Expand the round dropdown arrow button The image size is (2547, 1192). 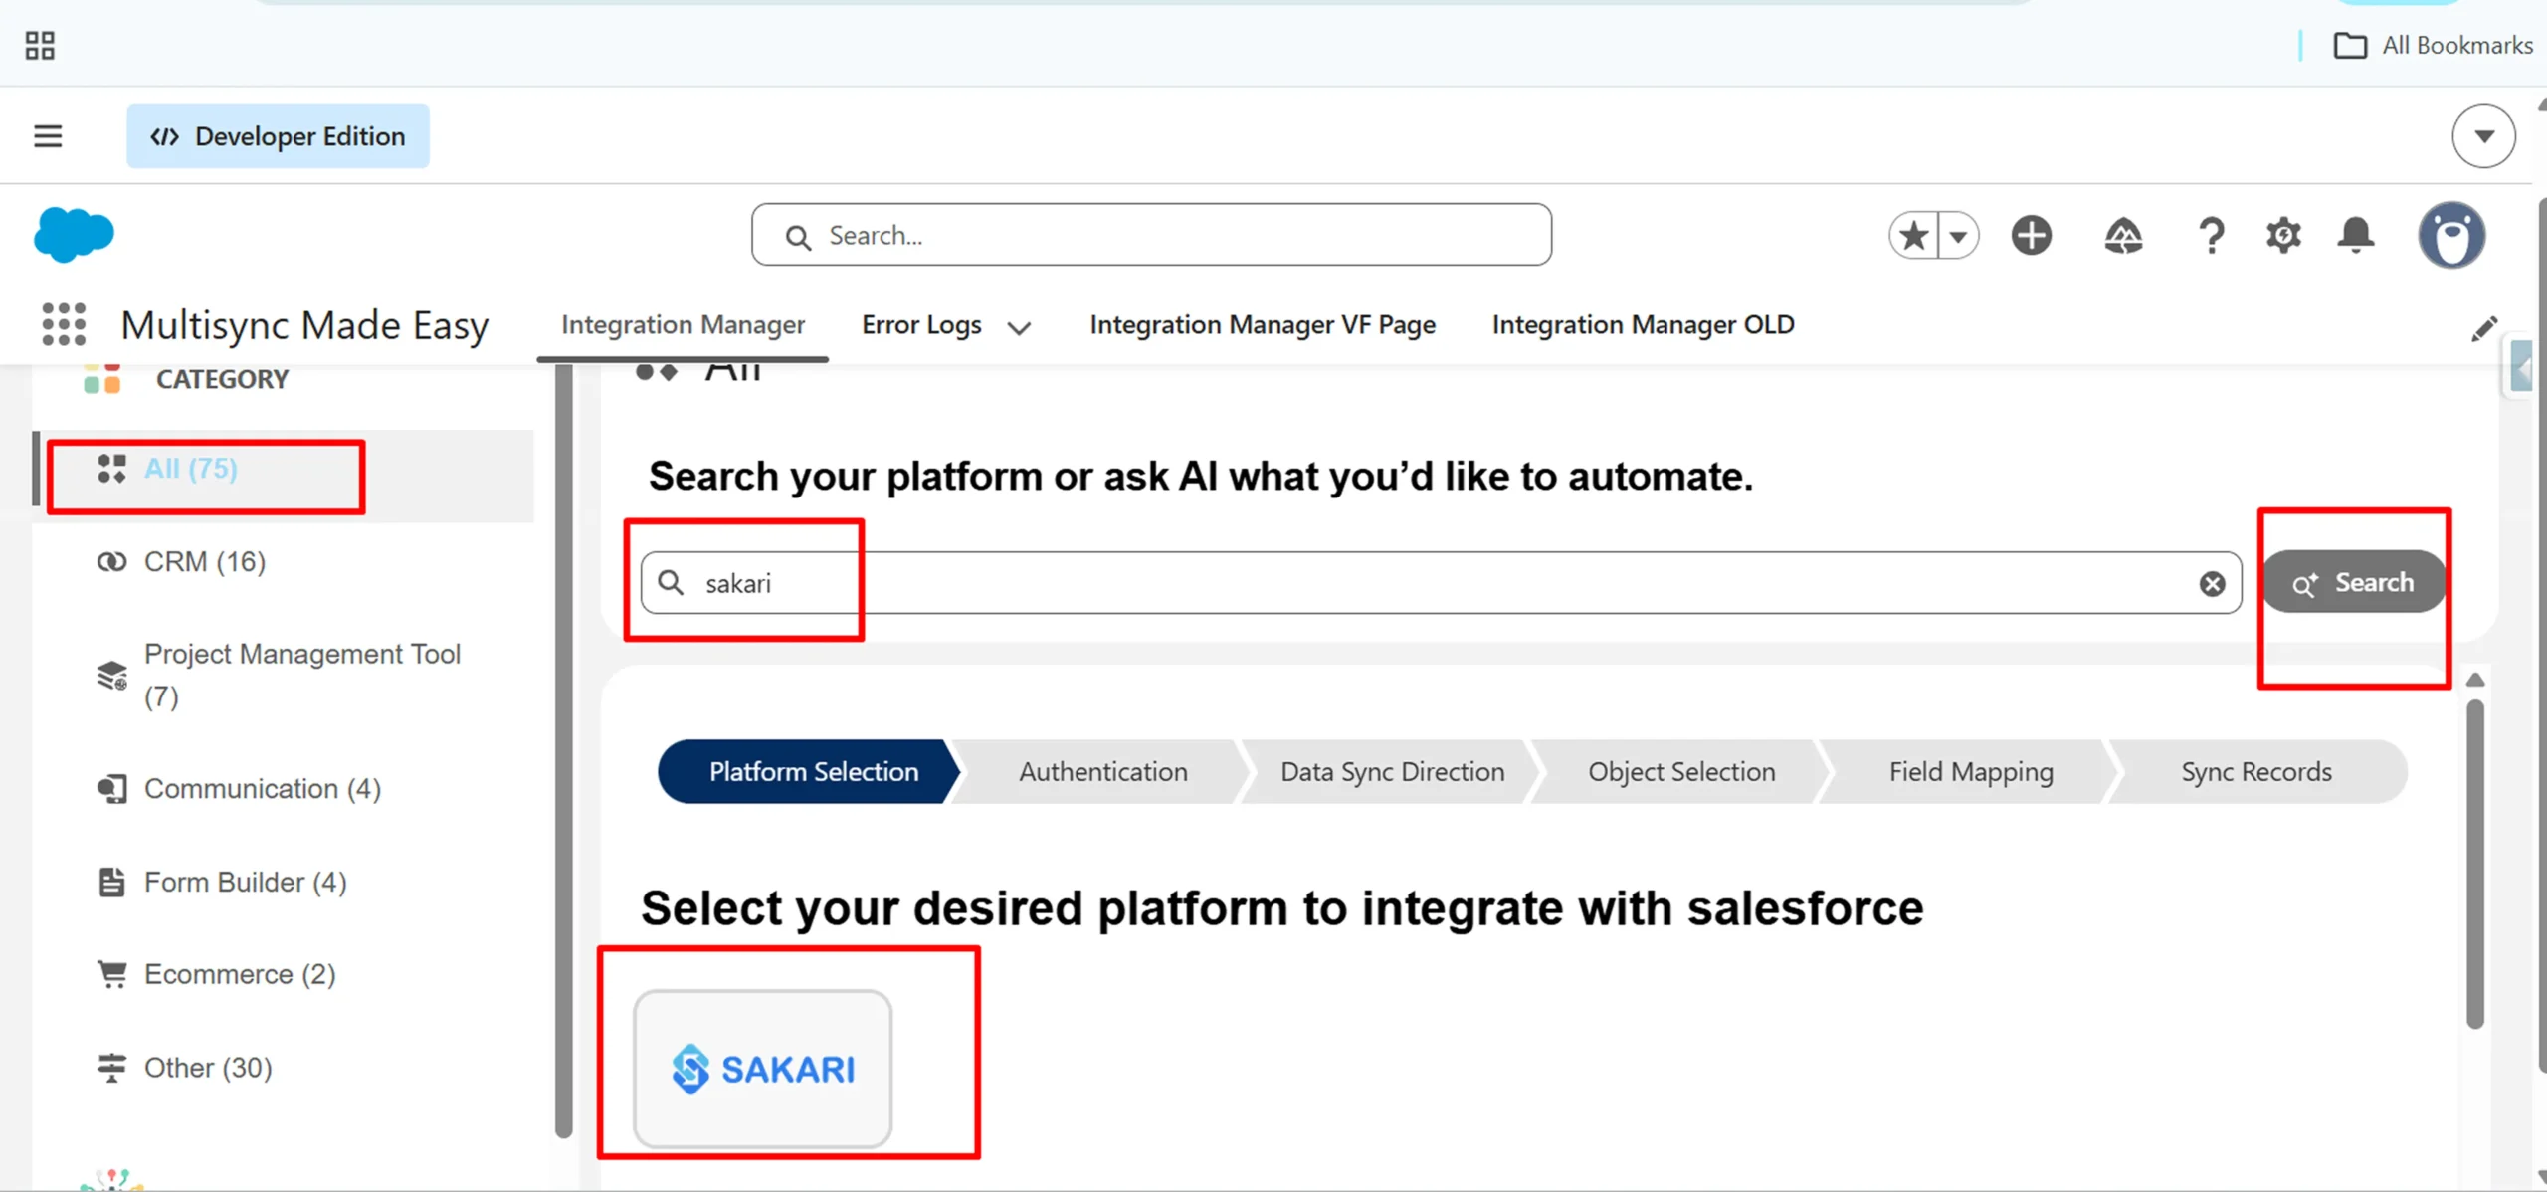tap(2483, 136)
